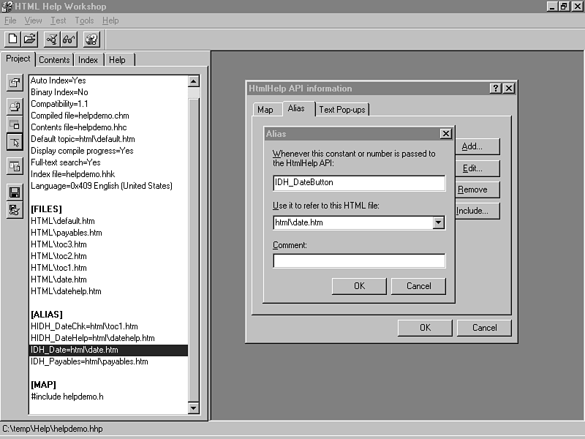Click the Open folder toolbar icon
Viewport: 585px width, 439px height.
[x=29, y=40]
